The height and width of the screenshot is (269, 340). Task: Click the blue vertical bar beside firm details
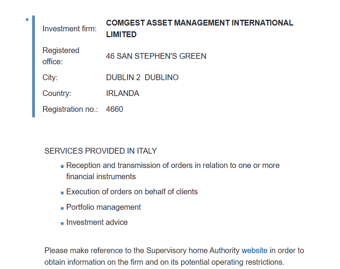pos(33,66)
